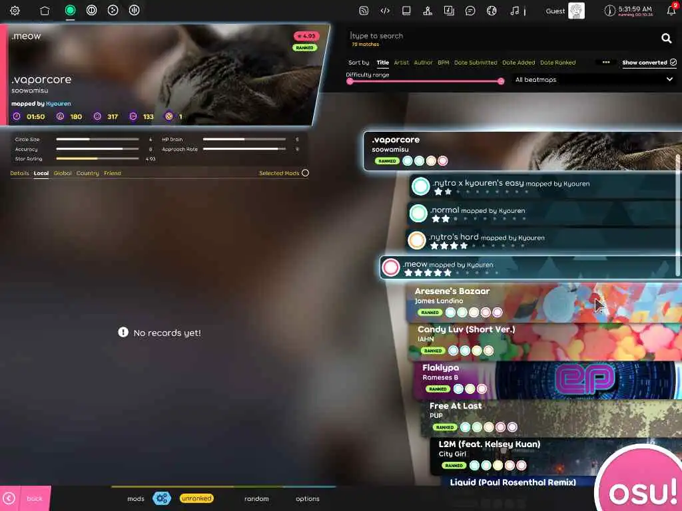Click Guest user avatar

pos(576,11)
